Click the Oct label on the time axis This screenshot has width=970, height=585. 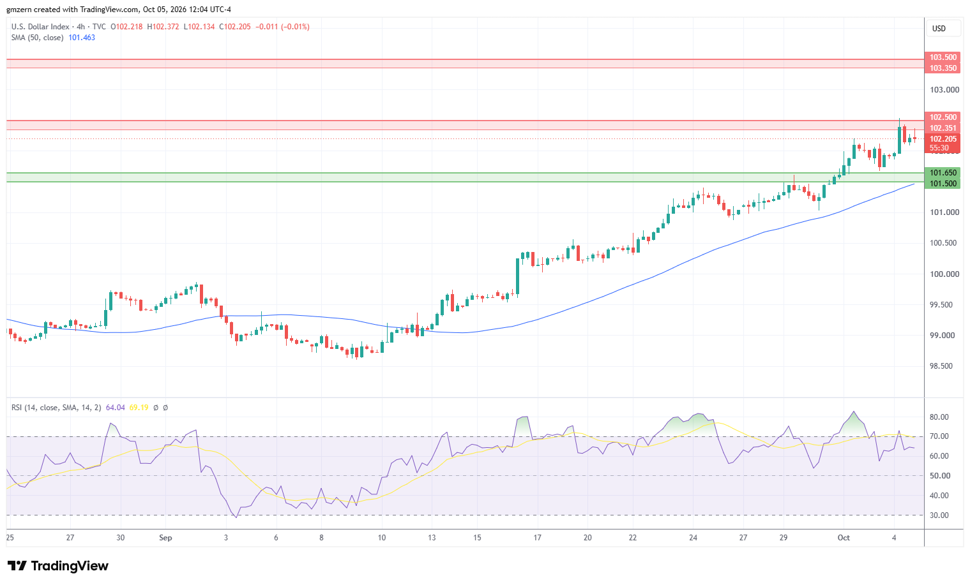pos(844,538)
